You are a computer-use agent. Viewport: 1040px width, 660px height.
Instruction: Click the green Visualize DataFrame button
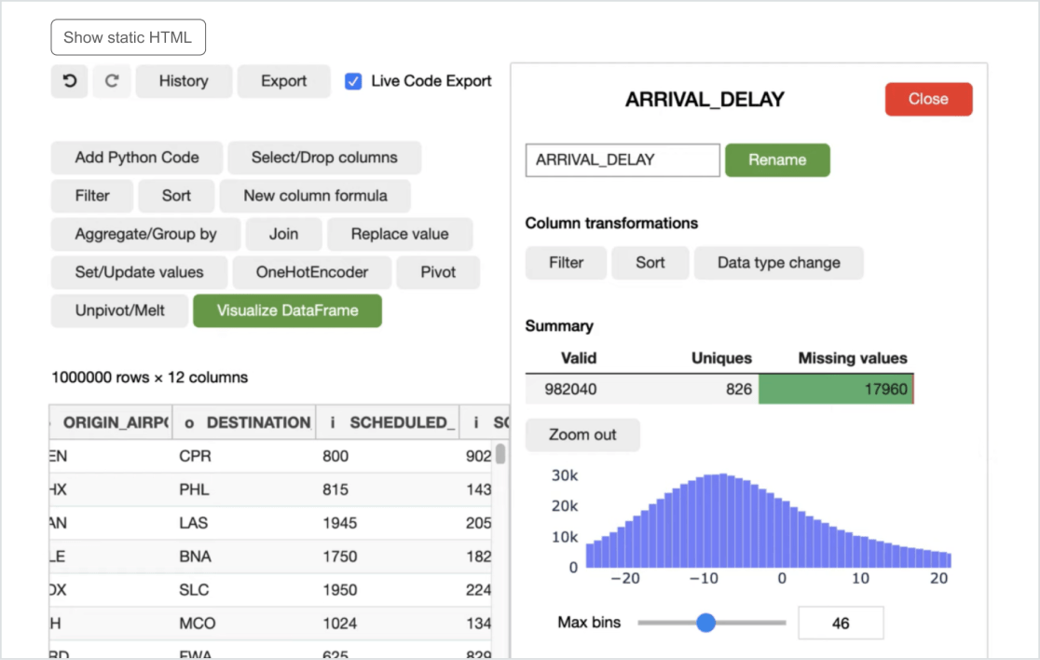[287, 310]
